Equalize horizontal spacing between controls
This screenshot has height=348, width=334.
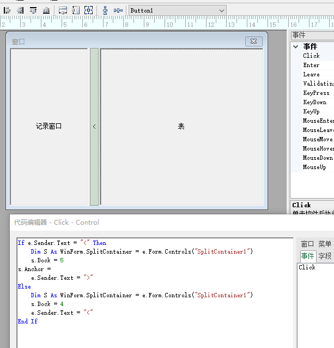[x=118, y=10]
